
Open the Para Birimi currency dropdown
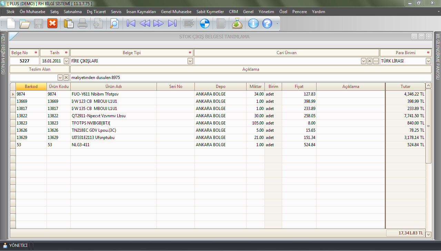428,61
